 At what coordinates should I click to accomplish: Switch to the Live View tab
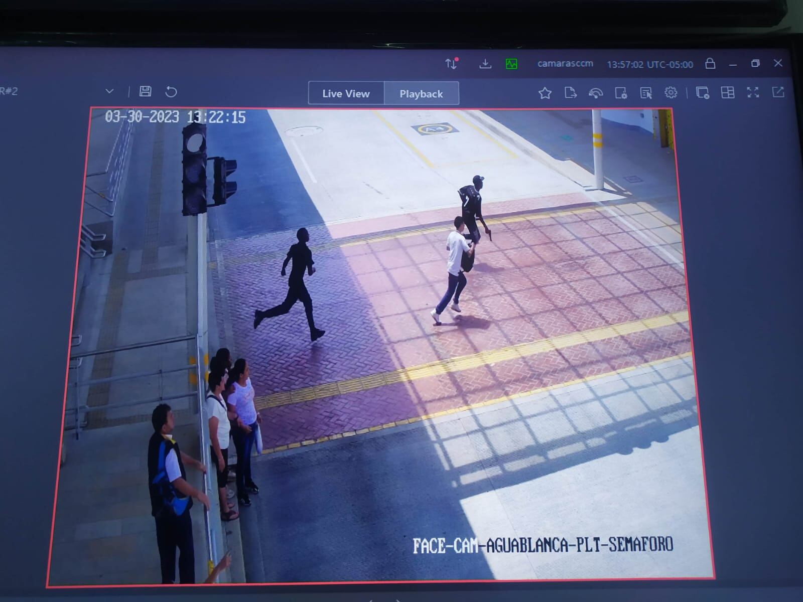[346, 93]
